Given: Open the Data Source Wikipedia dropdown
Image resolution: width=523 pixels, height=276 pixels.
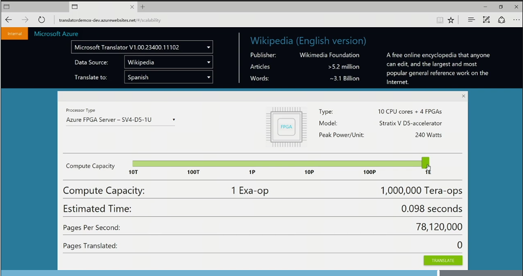Looking at the screenshot, I should click(169, 62).
